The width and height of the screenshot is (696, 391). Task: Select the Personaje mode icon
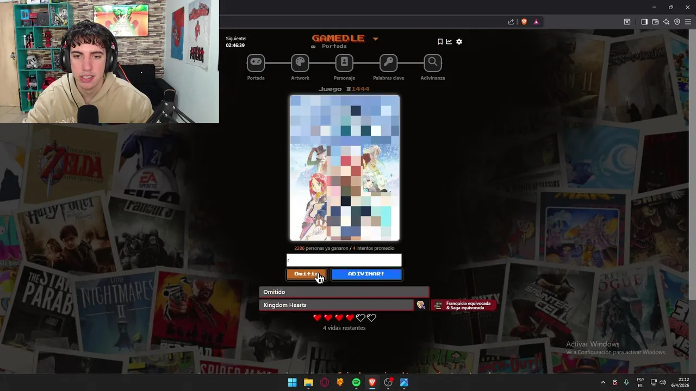point(344,63)
